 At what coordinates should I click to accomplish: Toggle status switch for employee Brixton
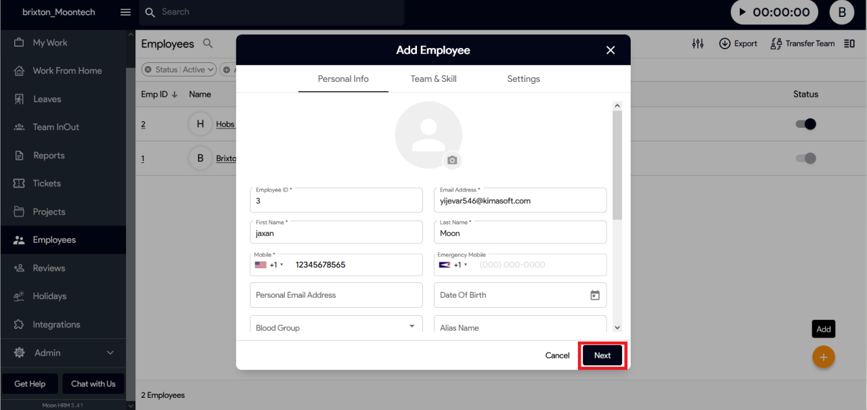pyautogui.click(x=805, y=158)
